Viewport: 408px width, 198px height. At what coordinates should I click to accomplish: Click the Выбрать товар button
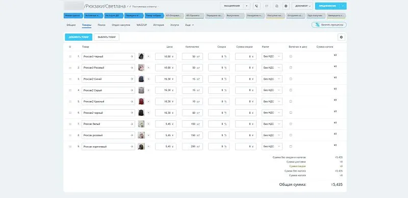click(x=107, y=38)
